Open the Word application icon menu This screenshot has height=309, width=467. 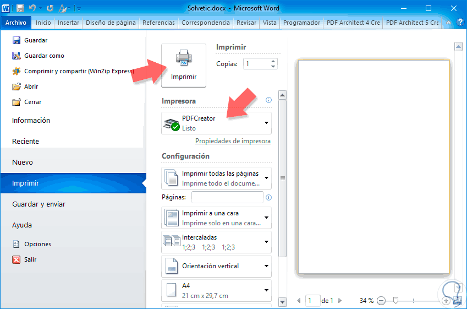6,8
